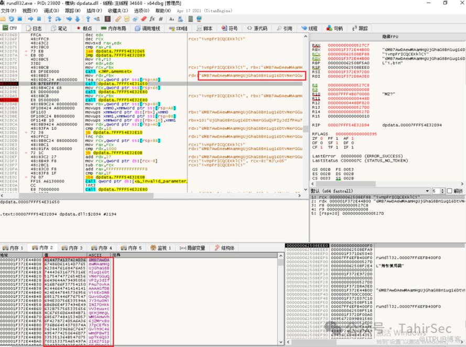Adjust the argument count spinner value
466x347 pixels.
click(x=439, y=191)
